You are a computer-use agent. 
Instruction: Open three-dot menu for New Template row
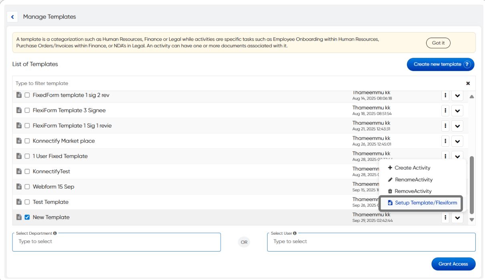(445, 217)
